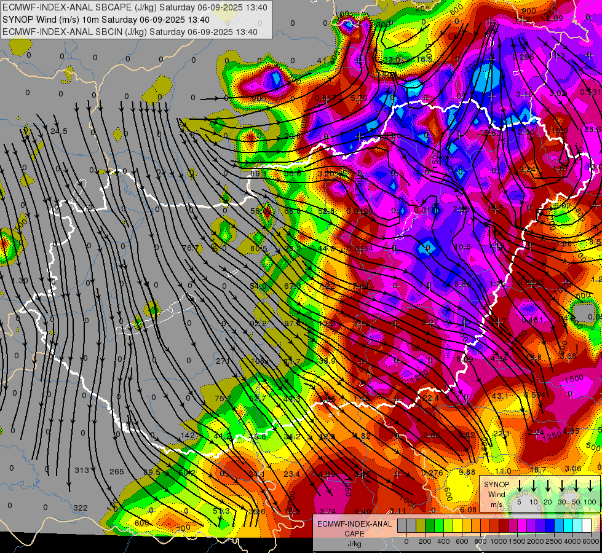
Task: Click the station value 0.531
Action: [x=590, y=92]
